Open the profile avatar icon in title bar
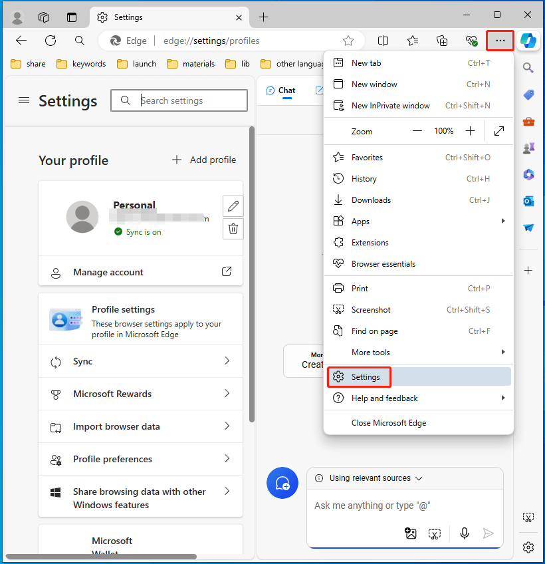The height and width of the screenshot is (564, 545). pos(17,17)
